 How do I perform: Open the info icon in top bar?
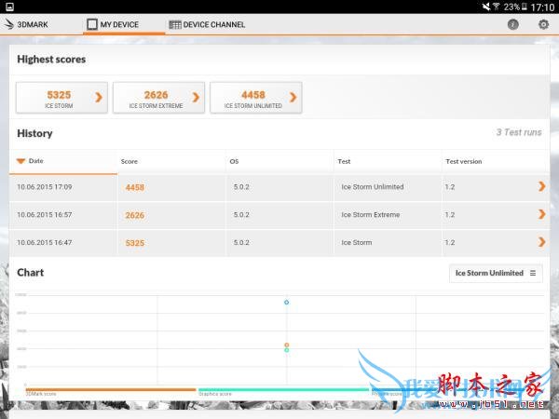coord(512,24)
